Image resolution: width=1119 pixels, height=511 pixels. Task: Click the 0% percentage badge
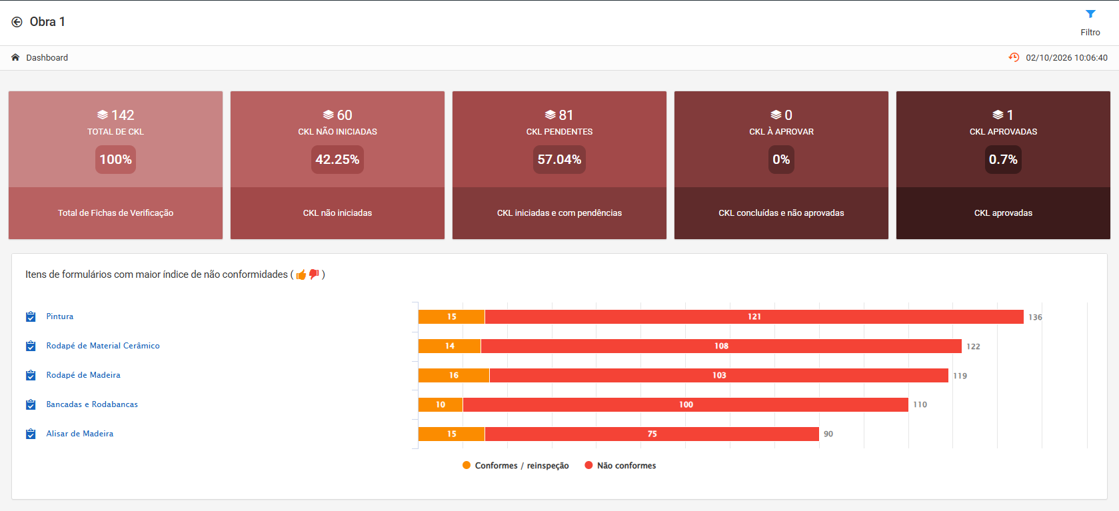(781, 159)
